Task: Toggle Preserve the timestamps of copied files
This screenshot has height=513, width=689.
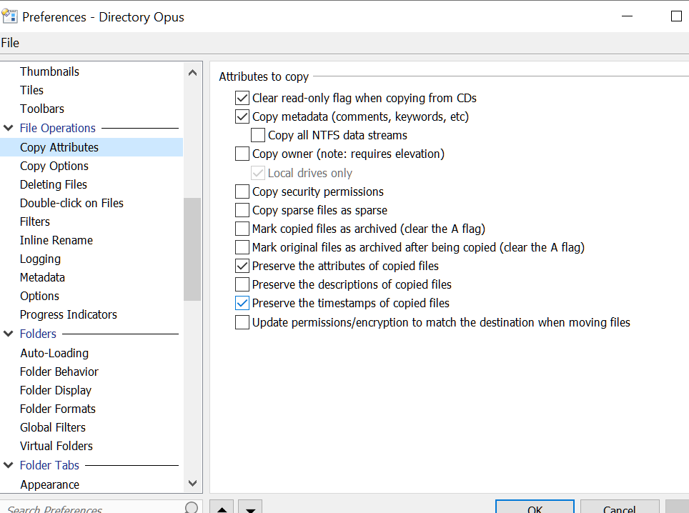Action: [242, 303]
